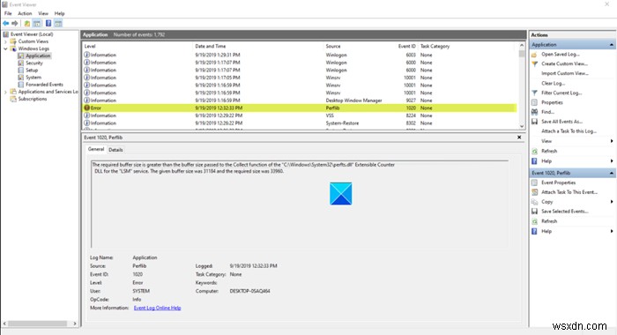Click Attach a Task To this Log
Screen dimensions: 617x335
pyautogui.click(x=569, y=131)
